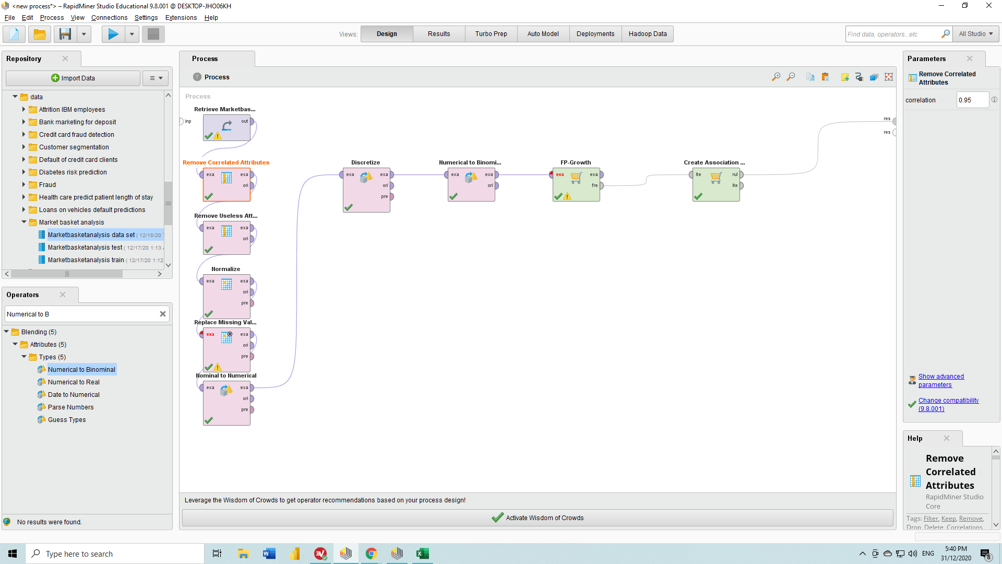Select the Nominal to Numerical operator
This screenshot has width=1002, height=564.
click(x=227, y=403)
